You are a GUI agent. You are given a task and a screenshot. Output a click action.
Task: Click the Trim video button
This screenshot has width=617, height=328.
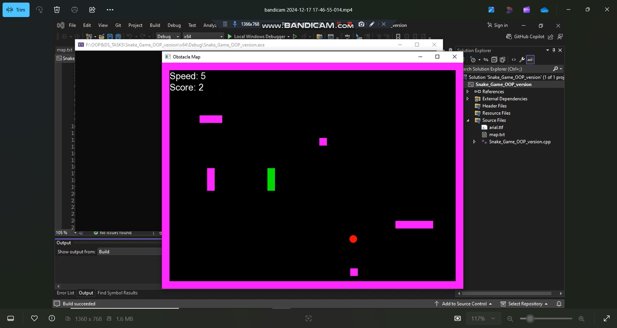pyautogui.click(x=16, y=10)
